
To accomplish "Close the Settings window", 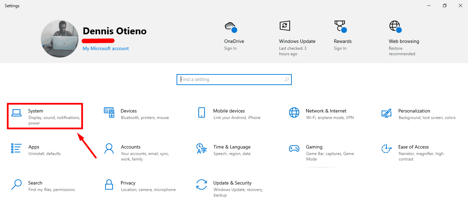I will pyautogui.click(x=460, y=5).
